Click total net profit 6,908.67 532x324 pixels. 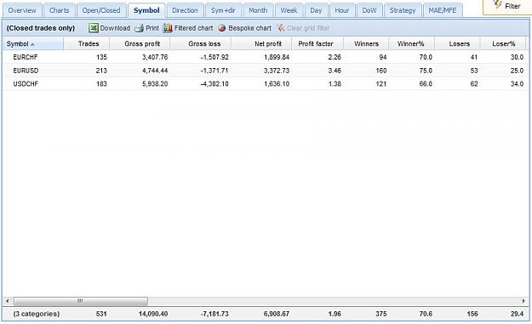[x=277, y=314]
